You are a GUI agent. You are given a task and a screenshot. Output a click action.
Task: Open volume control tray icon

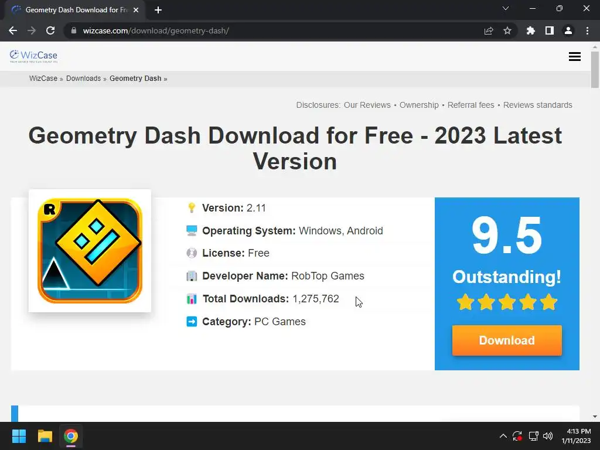(548, 436)
